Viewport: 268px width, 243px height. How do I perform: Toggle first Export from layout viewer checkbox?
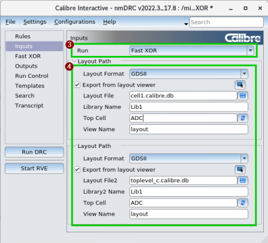tap(77, 85)
